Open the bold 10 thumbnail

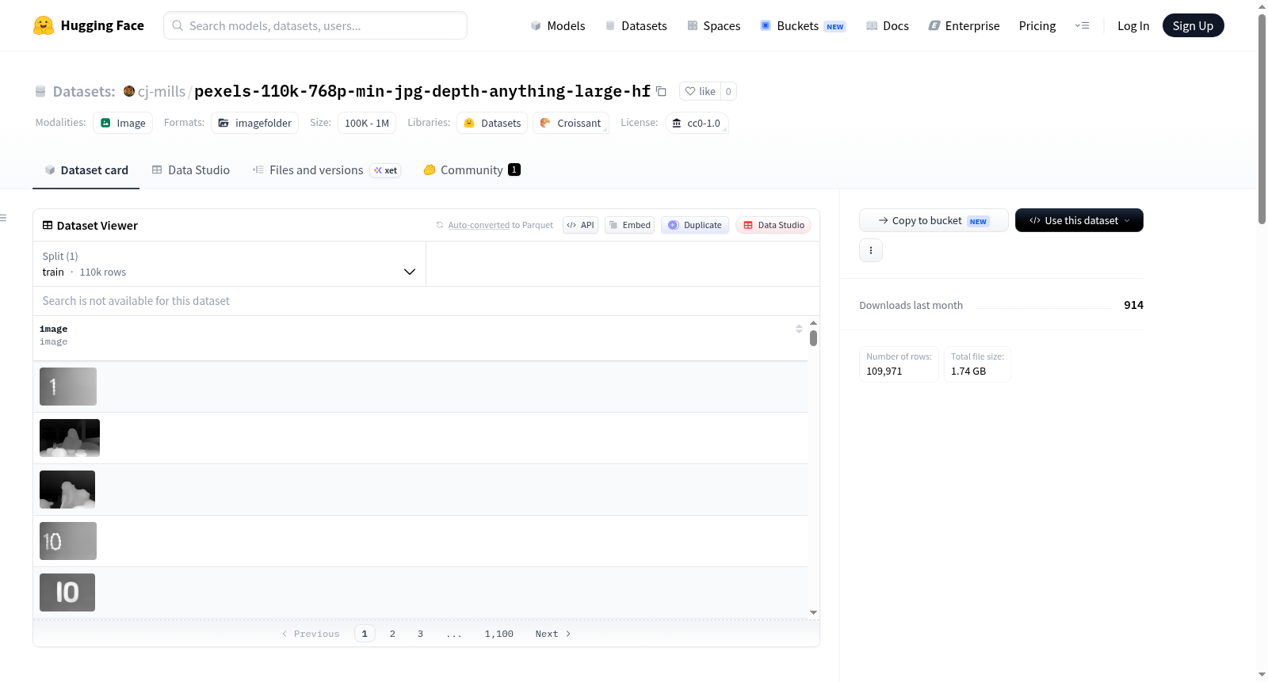coord(67,592)
